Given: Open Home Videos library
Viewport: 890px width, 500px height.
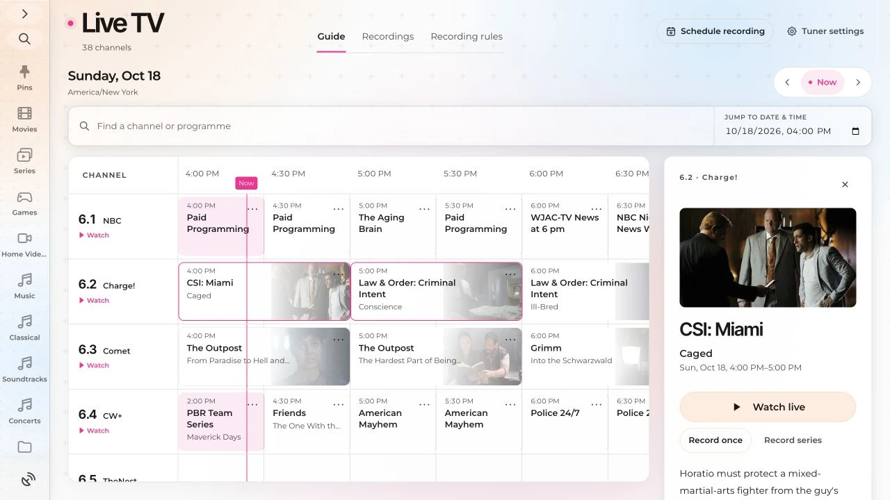Looking at the screenshot, I should [24, 244].
